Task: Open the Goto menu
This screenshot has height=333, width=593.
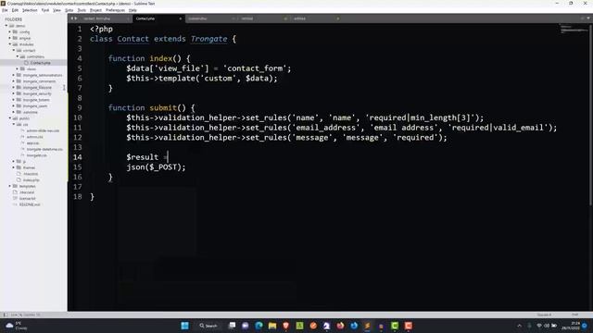Action: click(69, 10)
